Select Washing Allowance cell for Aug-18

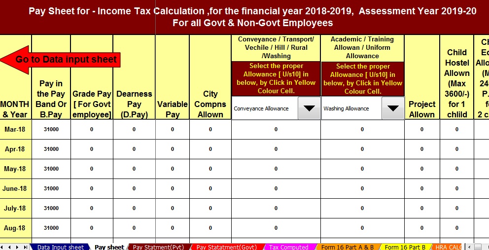(362, 228)
